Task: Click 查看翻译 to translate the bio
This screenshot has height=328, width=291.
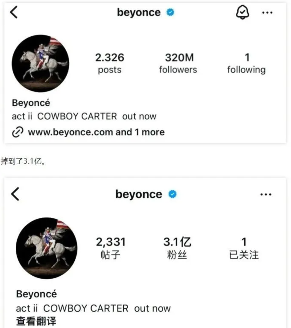Action: (x=36, y=321)
